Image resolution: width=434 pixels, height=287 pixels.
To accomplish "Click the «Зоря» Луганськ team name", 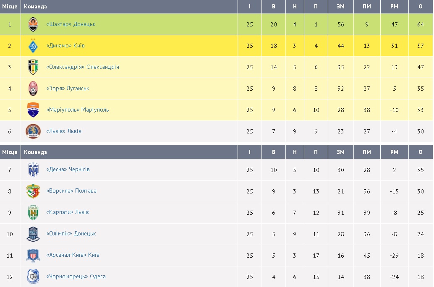I will (x=68, y=89).
